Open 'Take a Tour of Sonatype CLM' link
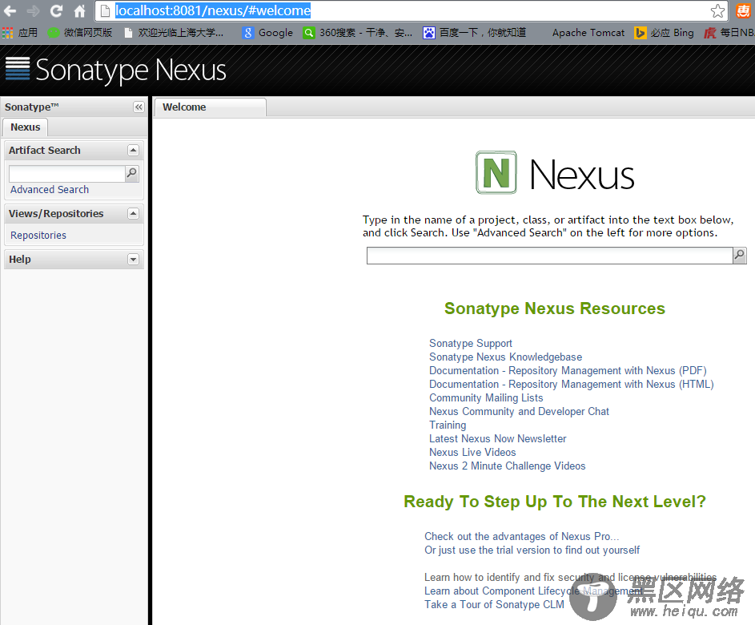 [x=494, y=604]
